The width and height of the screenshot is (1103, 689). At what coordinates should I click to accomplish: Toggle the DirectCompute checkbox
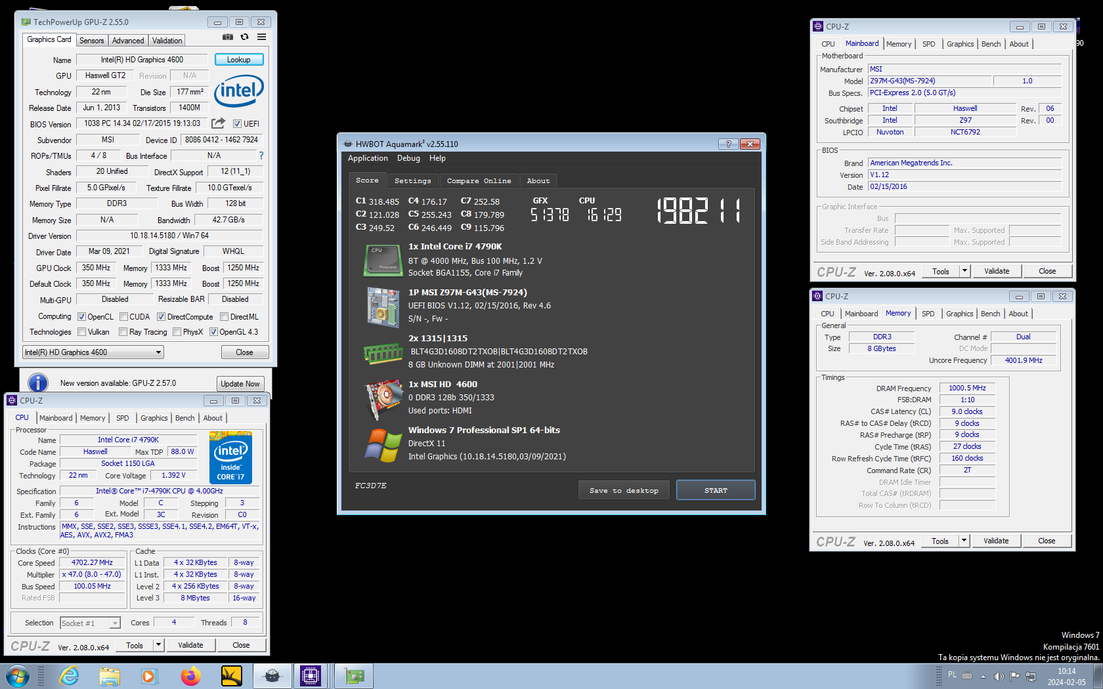click(x=161, y=317)
